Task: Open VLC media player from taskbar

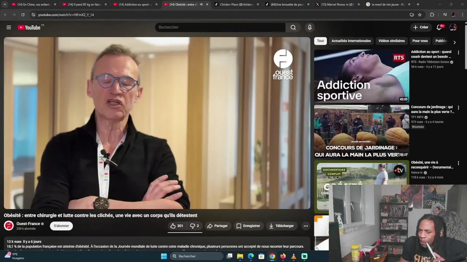Action: (294, 256)
